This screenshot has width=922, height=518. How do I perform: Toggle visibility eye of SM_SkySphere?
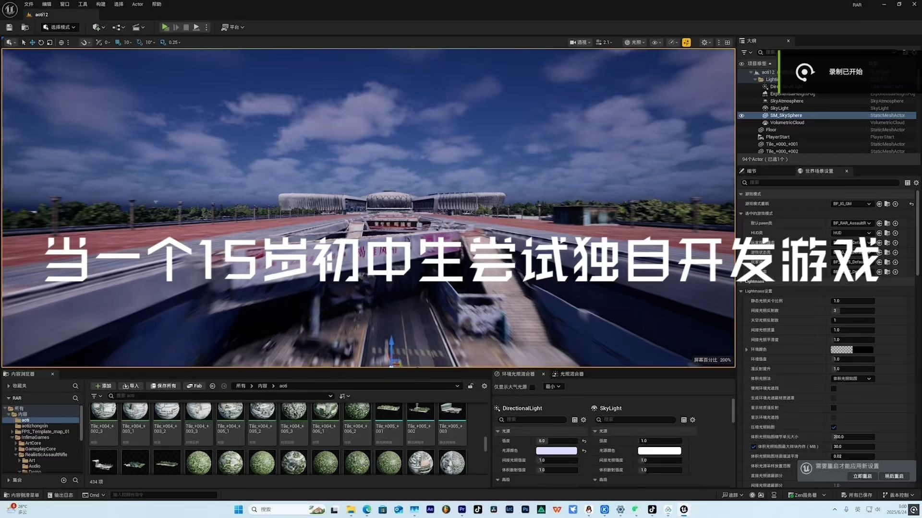741,116
